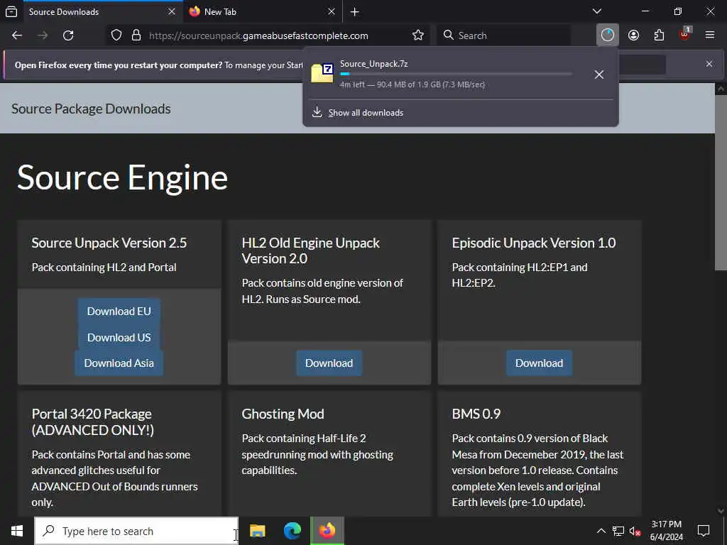Open File Explorer from the taskbar
Image resolution: width=727 pixels, height=545 pixels.
pos(257,531)
